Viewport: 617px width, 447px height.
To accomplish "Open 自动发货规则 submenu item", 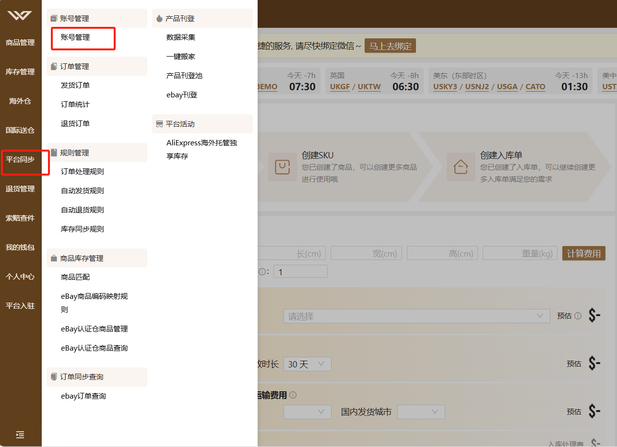I will (83, 191).
